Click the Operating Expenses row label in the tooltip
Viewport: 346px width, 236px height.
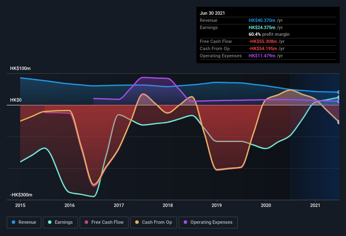221,56
